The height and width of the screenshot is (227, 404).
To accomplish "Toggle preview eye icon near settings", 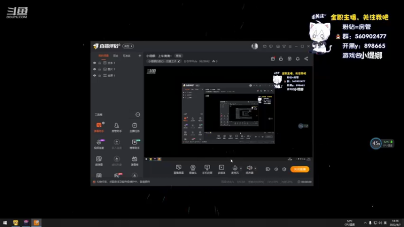I will click(276, 169).
